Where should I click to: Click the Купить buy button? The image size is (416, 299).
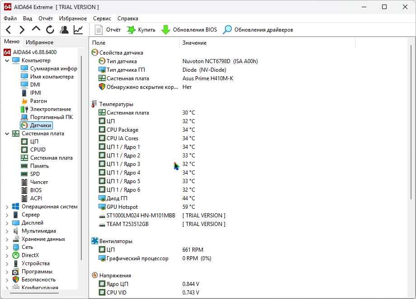(x=141, y=30)
